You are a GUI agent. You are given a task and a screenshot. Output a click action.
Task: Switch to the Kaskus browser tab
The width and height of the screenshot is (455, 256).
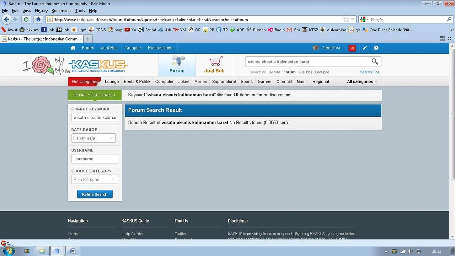[x=42, y=39]
